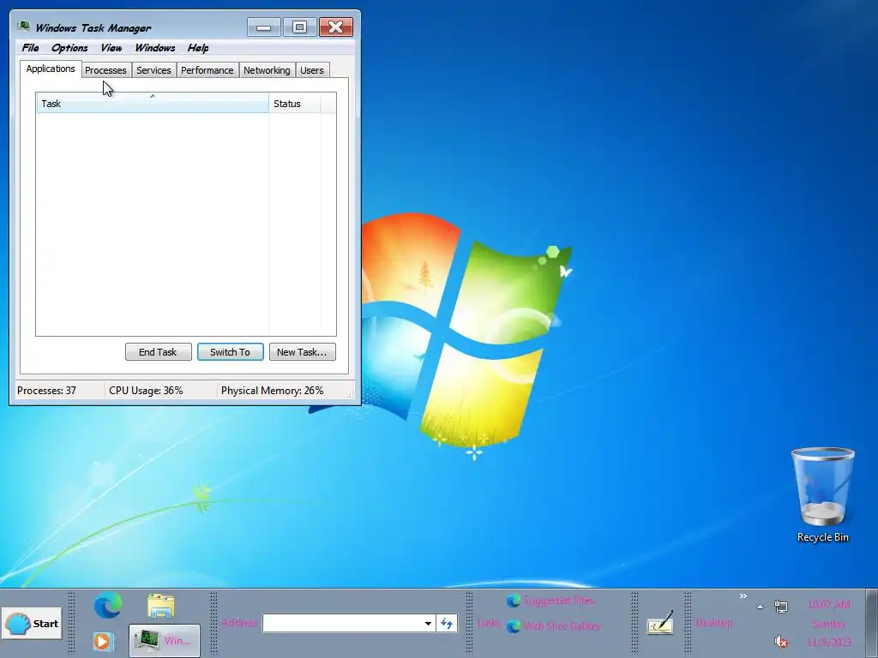Image resolution: width=878 pixels, height=658 pixels.
Task: Open the Suggested Sites link
Action: pos(550,601)
